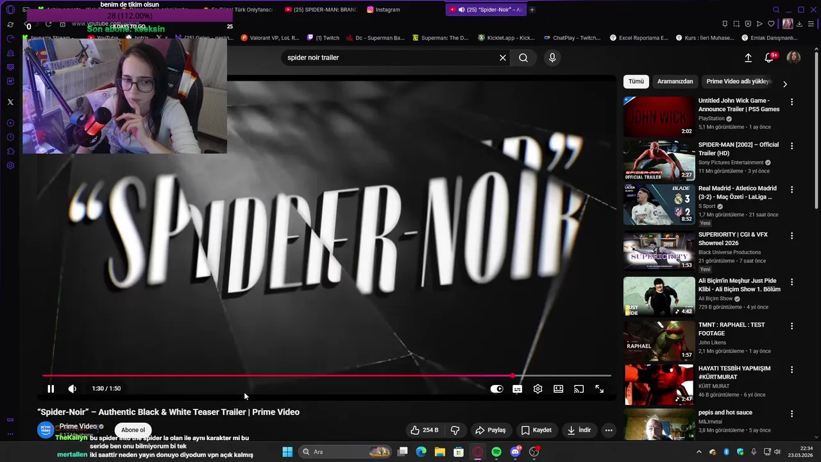Open 'Excel Raporlama E...' bookmark
The height and width of the screenshot is (462, 821).
pos(639,38)
